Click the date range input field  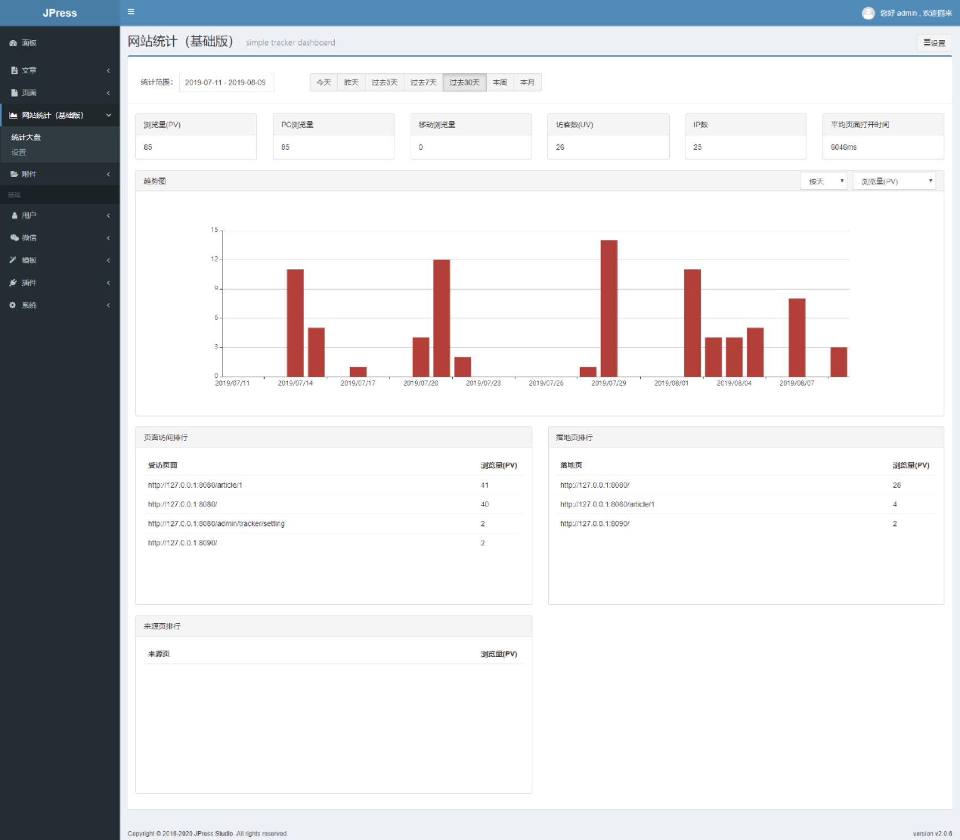tap(226, 83)
